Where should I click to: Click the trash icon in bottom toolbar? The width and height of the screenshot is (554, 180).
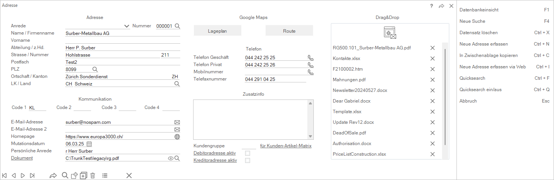click(x=93, y=175)
